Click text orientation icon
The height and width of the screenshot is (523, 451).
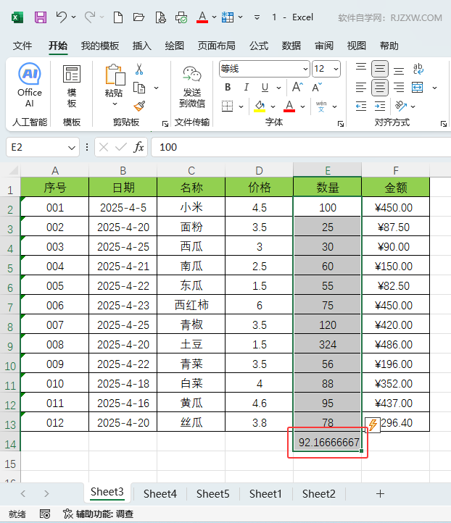pos(400,106)
